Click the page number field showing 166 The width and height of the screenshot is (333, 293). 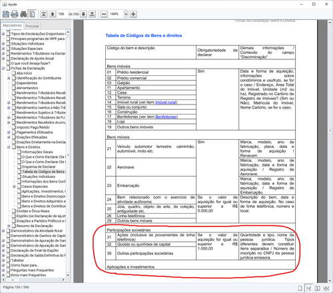(63, 14)
